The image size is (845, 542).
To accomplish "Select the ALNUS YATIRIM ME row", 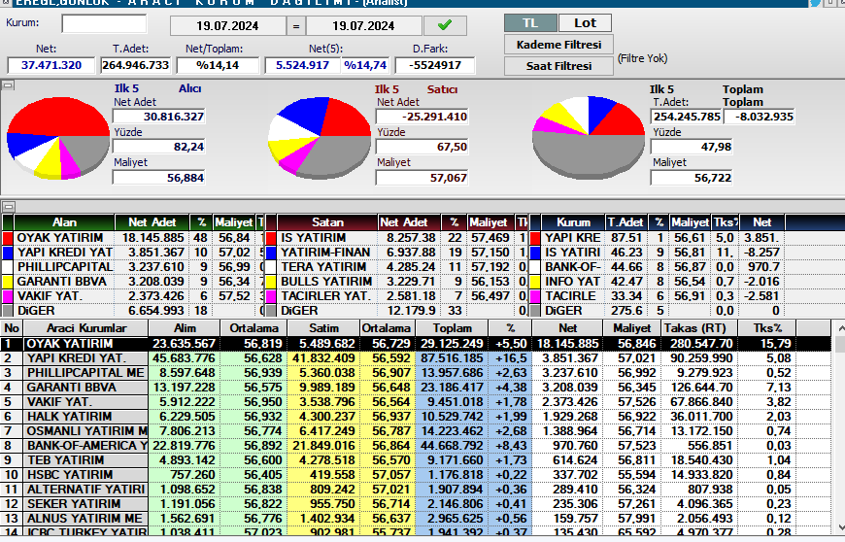I will (x=416, y=519).
